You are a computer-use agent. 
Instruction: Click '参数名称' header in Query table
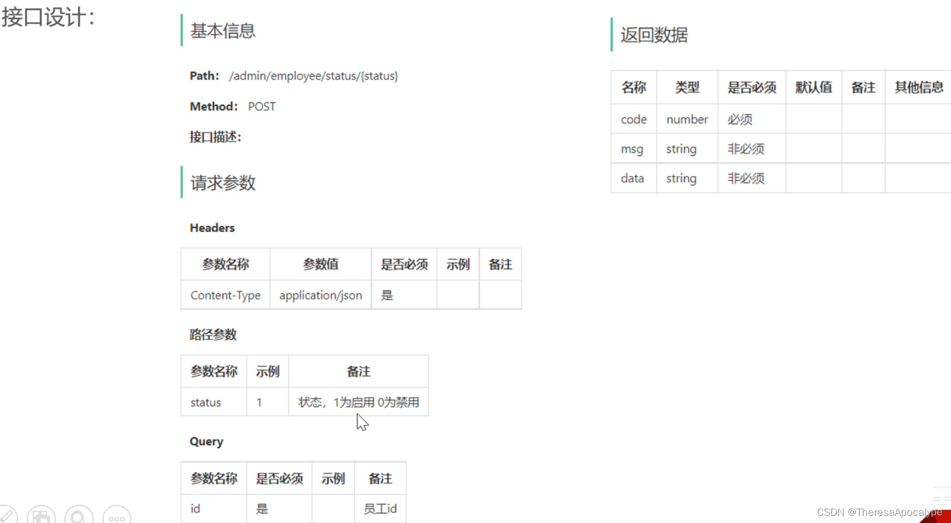tap(214, 479)
